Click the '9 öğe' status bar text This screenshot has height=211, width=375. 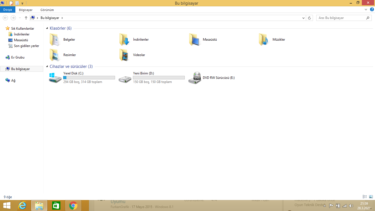point(8,197)
